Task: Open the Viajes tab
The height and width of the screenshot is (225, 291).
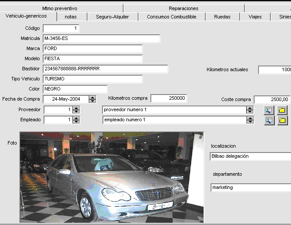Action: [x=255, y=17]
